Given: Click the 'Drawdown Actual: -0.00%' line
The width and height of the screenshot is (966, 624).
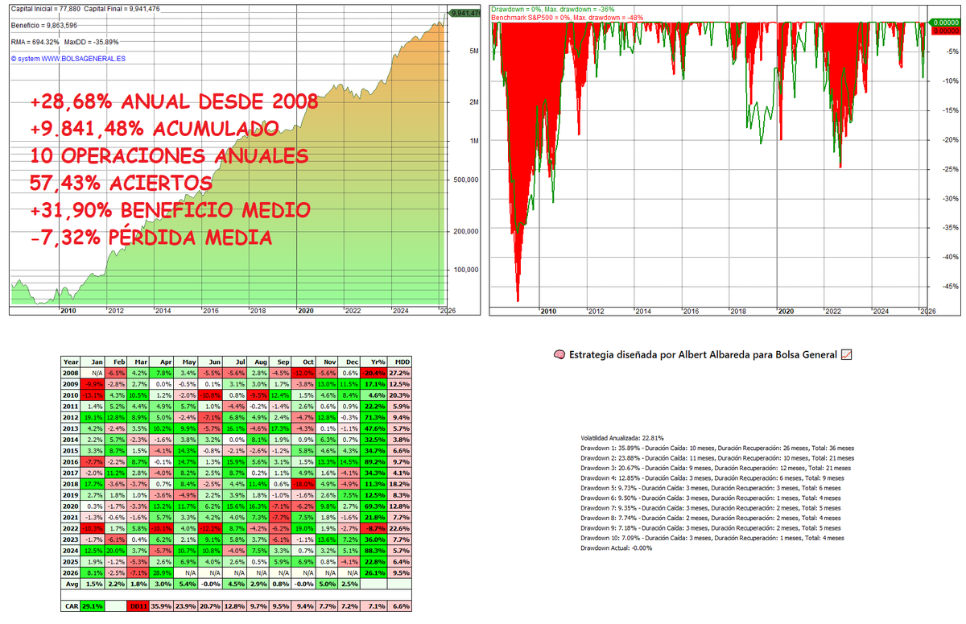Looking at the screenshot, I should click(616, 548).
